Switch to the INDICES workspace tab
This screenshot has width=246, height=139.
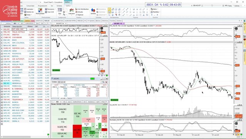(x=80, y=20)
